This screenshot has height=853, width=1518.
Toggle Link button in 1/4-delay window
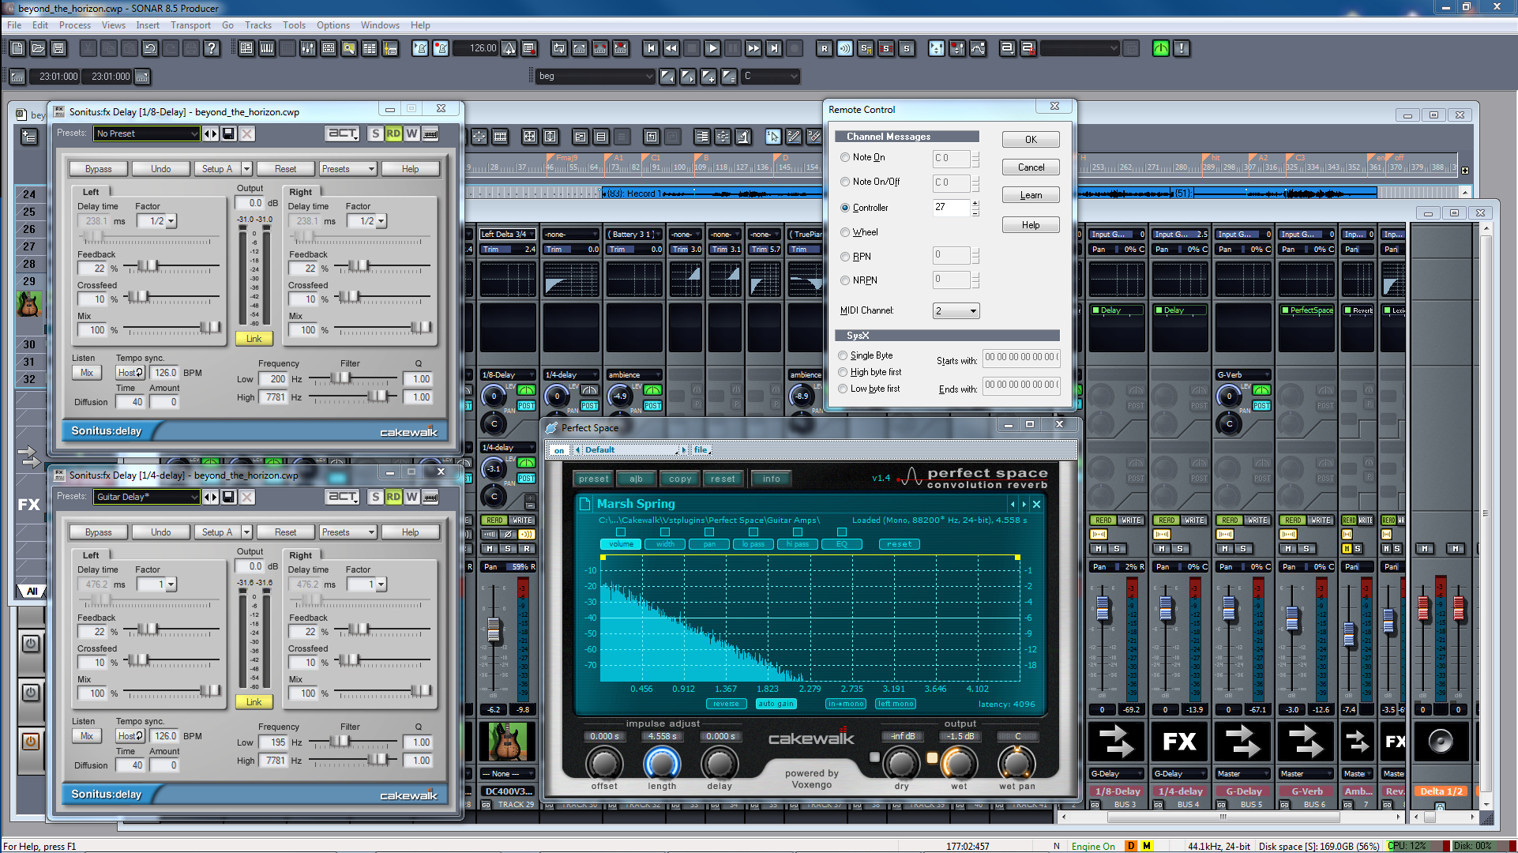(x=254, y=702)
